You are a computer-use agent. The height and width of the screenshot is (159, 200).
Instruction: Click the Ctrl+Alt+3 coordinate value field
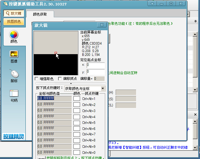54,111
